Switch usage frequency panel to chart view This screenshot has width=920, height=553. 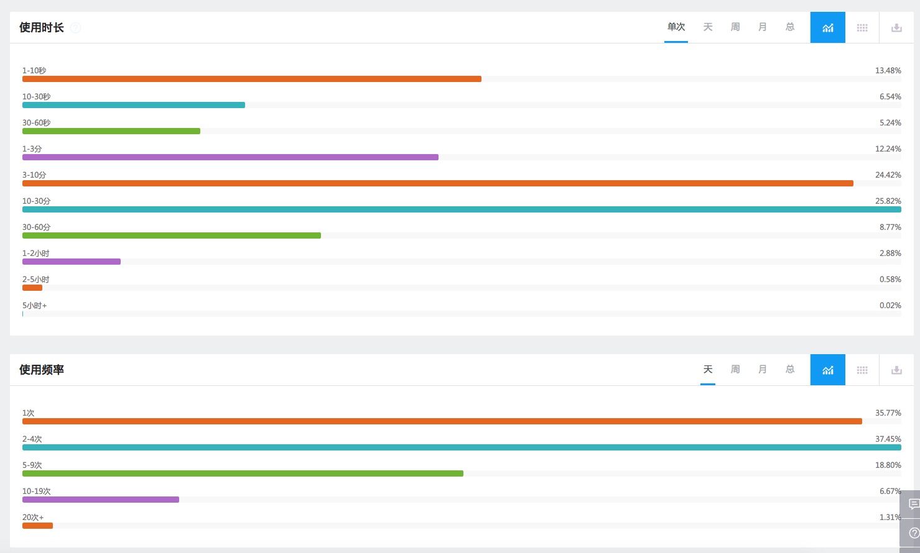(827, 370)
